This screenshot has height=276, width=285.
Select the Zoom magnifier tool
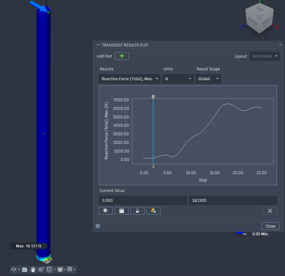(41, 269)
